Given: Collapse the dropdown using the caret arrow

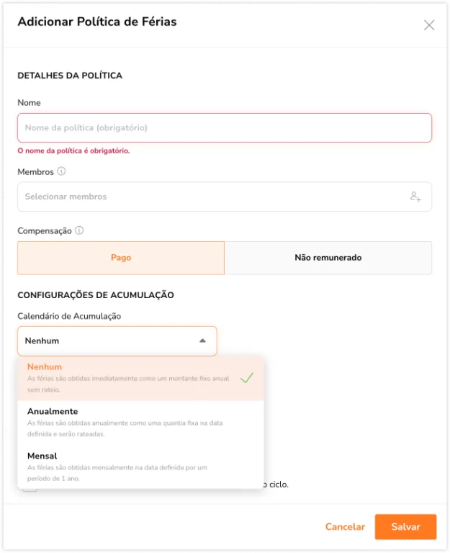Looking at the screenshot, I should pyautogui.click(x=202, y=341).
